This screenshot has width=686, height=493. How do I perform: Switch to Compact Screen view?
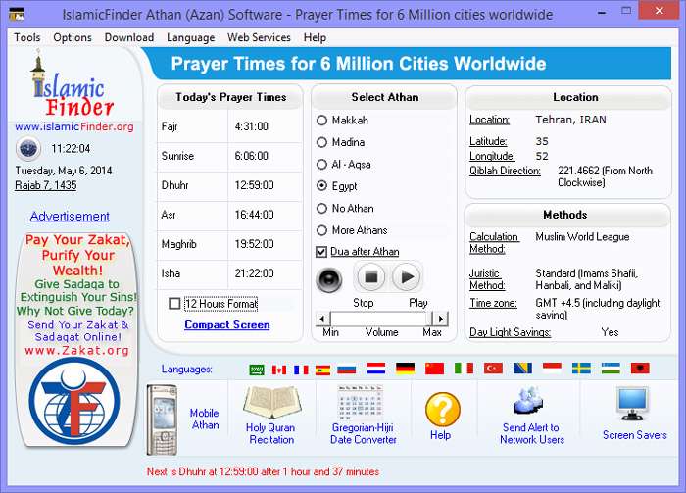click(226, 324)
